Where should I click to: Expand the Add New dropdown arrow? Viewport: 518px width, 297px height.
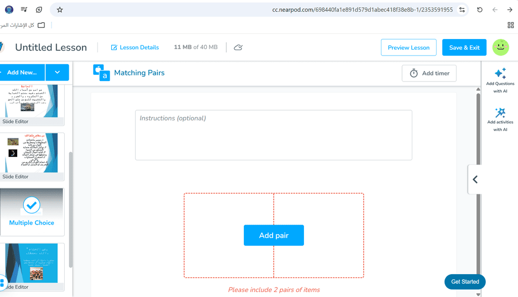point(57,72)
